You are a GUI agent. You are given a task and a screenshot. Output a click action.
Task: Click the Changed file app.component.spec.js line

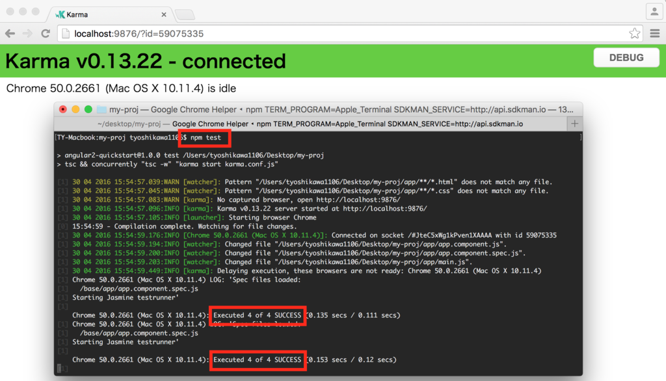(292, 253)
